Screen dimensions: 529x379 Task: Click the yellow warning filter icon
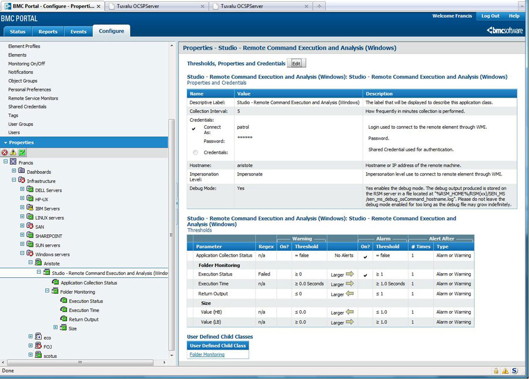pos(13,152)
